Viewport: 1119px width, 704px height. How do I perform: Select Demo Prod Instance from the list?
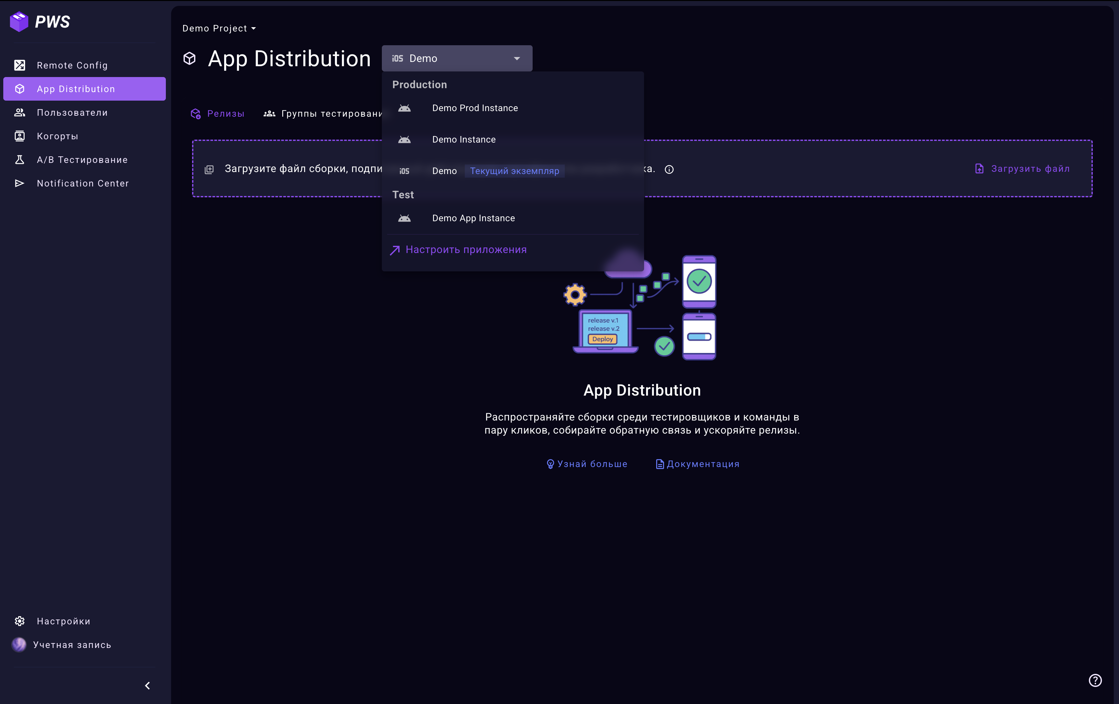coord(475,108)
